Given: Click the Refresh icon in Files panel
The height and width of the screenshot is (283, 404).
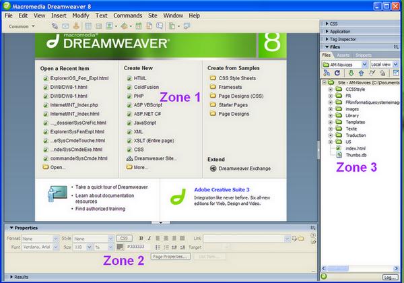Looking at the screenshot, I should (x=337, y=73).
